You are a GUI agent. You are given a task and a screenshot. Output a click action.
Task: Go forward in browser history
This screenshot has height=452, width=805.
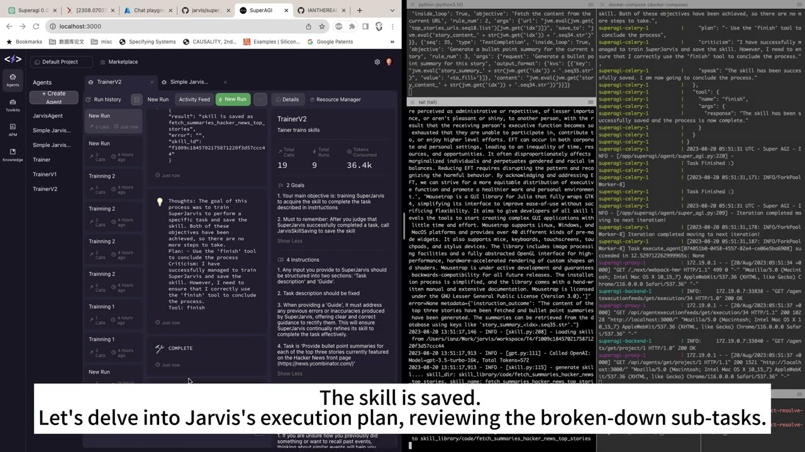(x=23, y=26)
